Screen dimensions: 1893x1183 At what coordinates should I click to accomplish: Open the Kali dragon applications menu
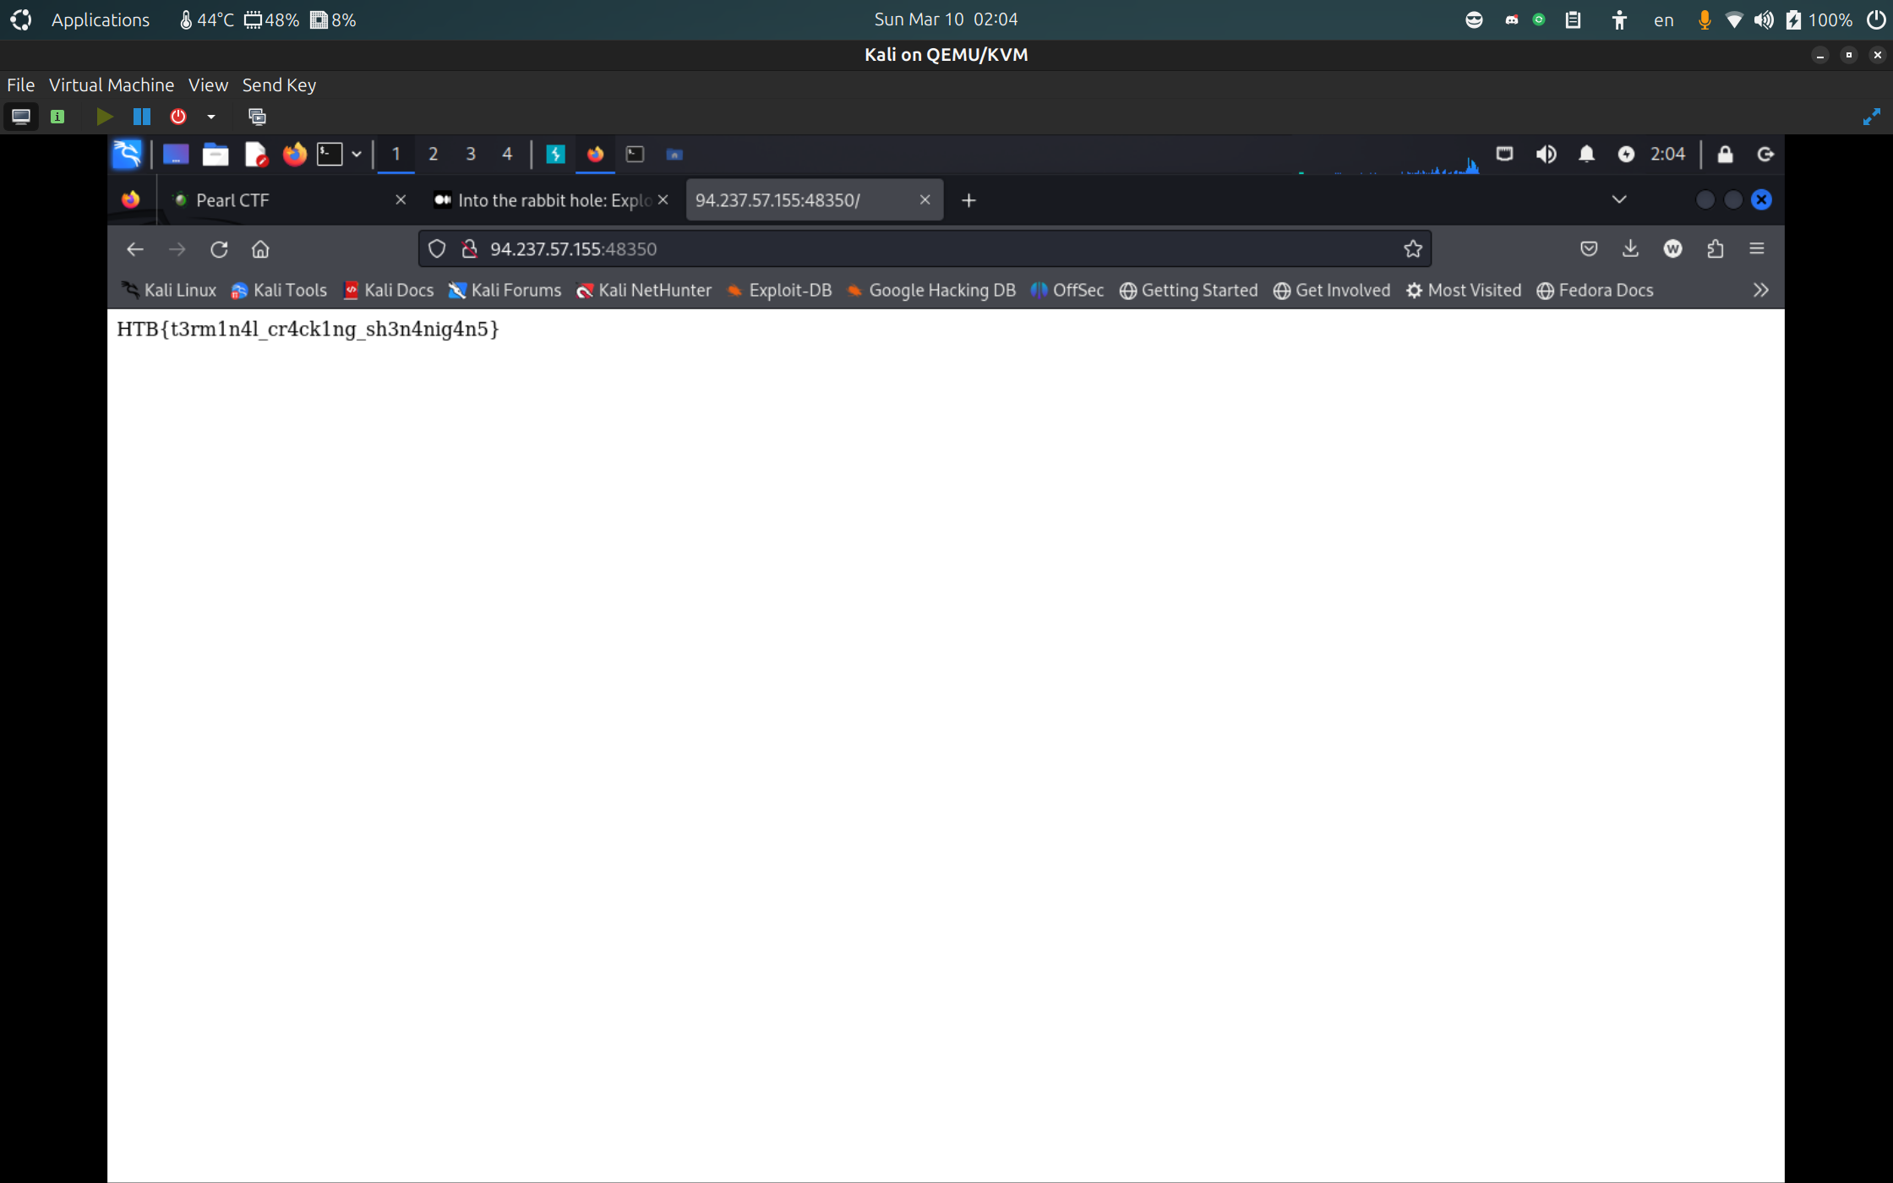point(127,154)
